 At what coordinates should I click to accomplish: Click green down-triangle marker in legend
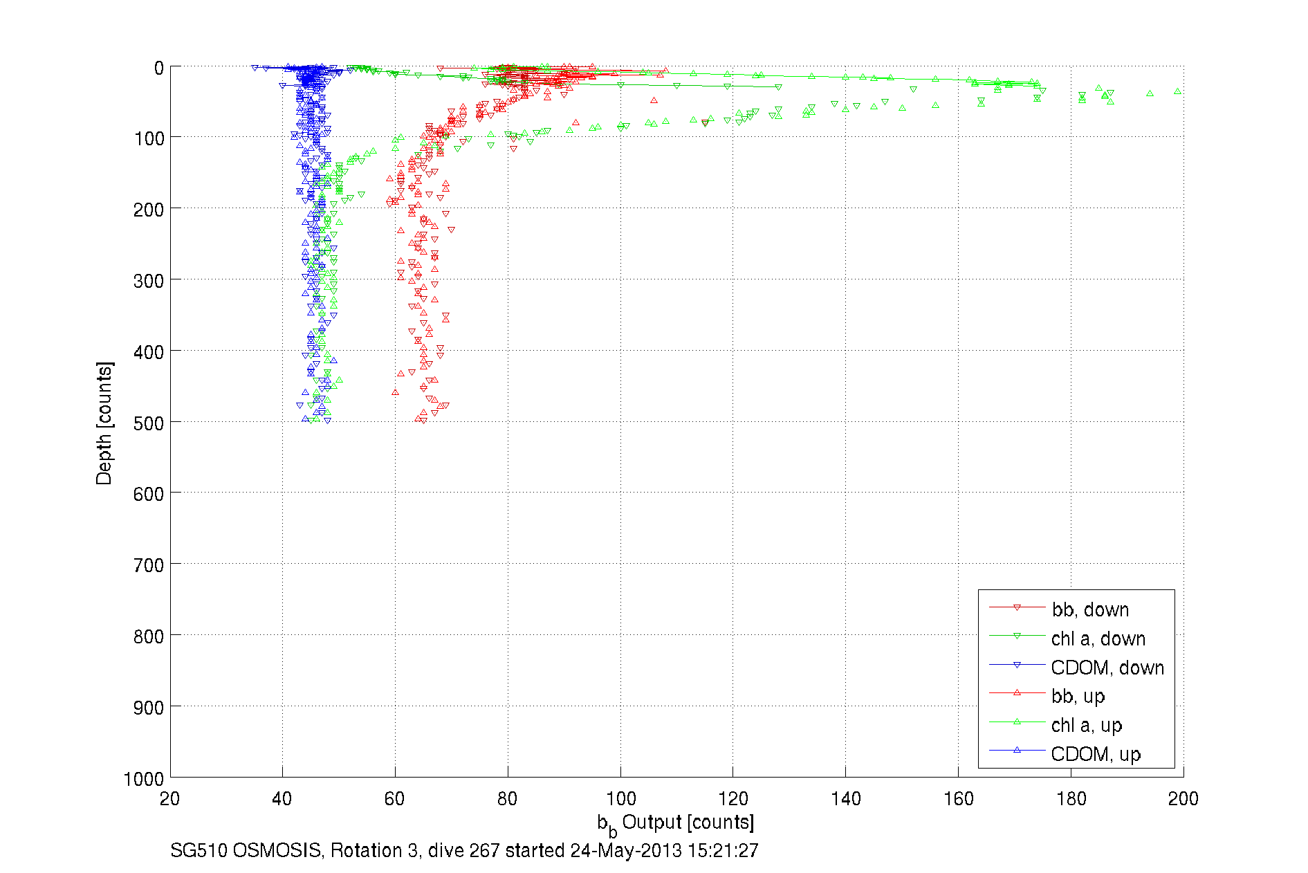point(1017,636)
